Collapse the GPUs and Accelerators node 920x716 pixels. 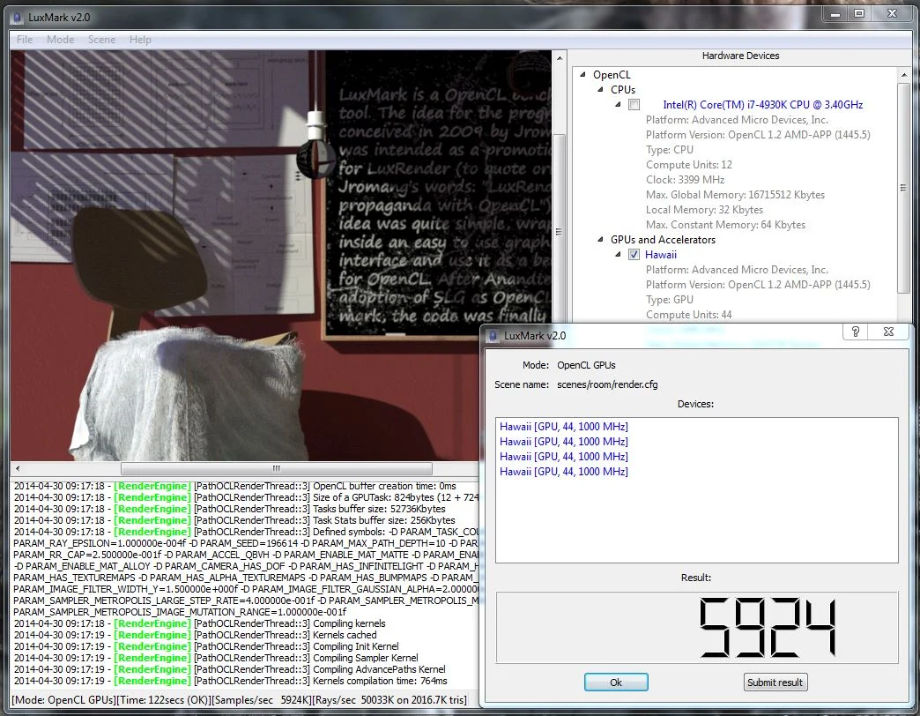tap(600, 240)
